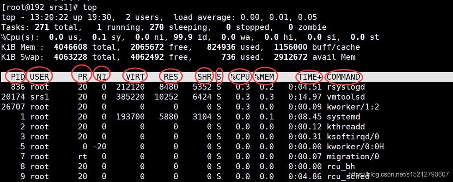This screenshot has height=182, width=453.
Task: Select the rcu_bh command
Action: pyautogui.click(x=341, y=167)
